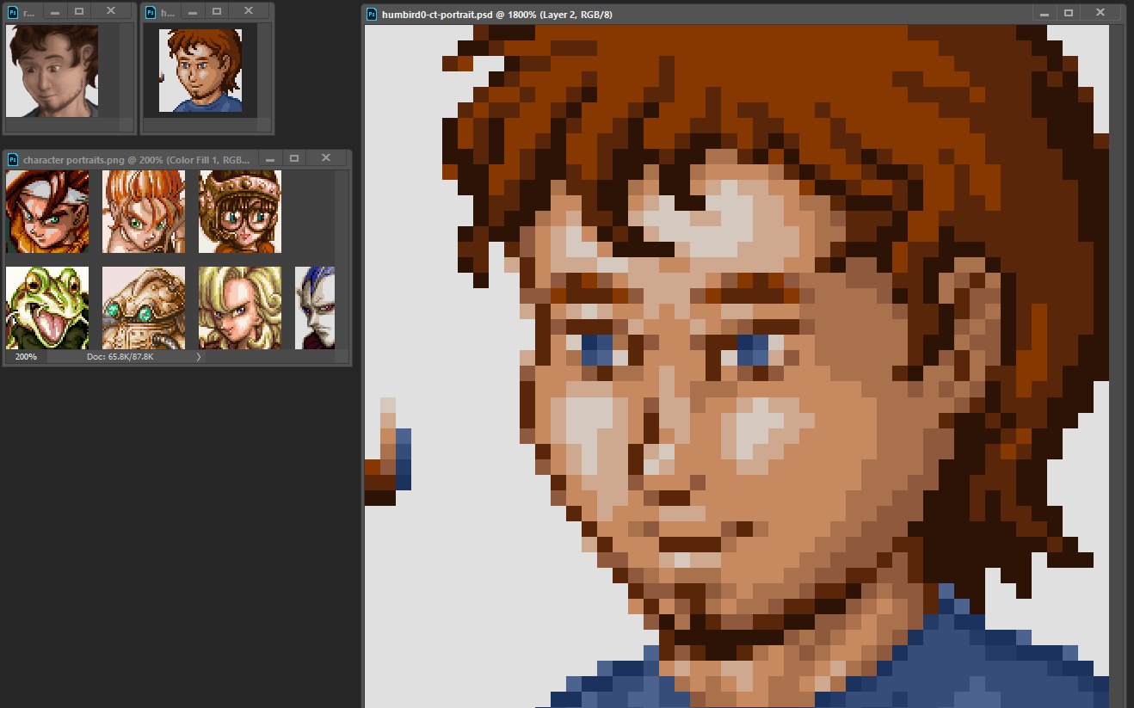Screen dimensions: 1134x708
Task: Activate the character portraits.png title bar
Action: point(136,160)
